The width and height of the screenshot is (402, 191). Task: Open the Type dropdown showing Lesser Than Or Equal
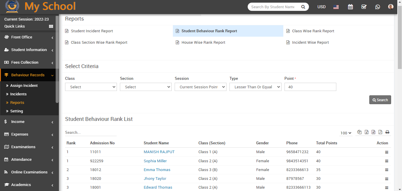click(255, 87)
